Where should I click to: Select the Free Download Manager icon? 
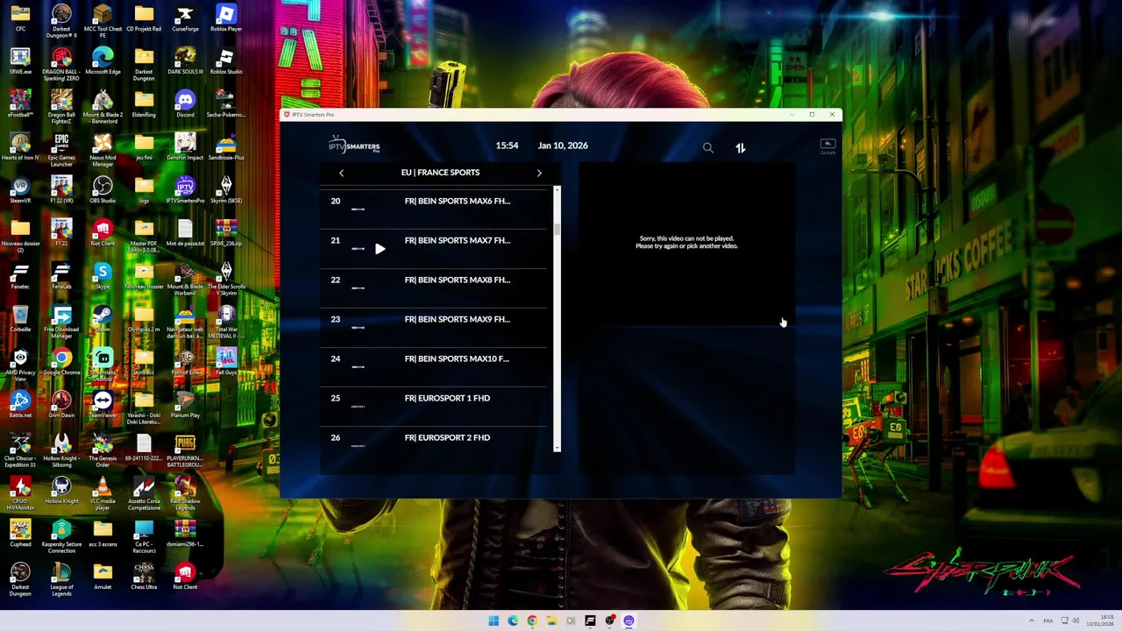click(61, 322)
